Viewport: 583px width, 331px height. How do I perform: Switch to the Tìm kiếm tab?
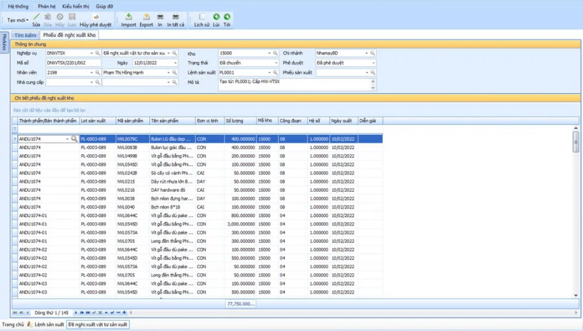coord(25,36)
